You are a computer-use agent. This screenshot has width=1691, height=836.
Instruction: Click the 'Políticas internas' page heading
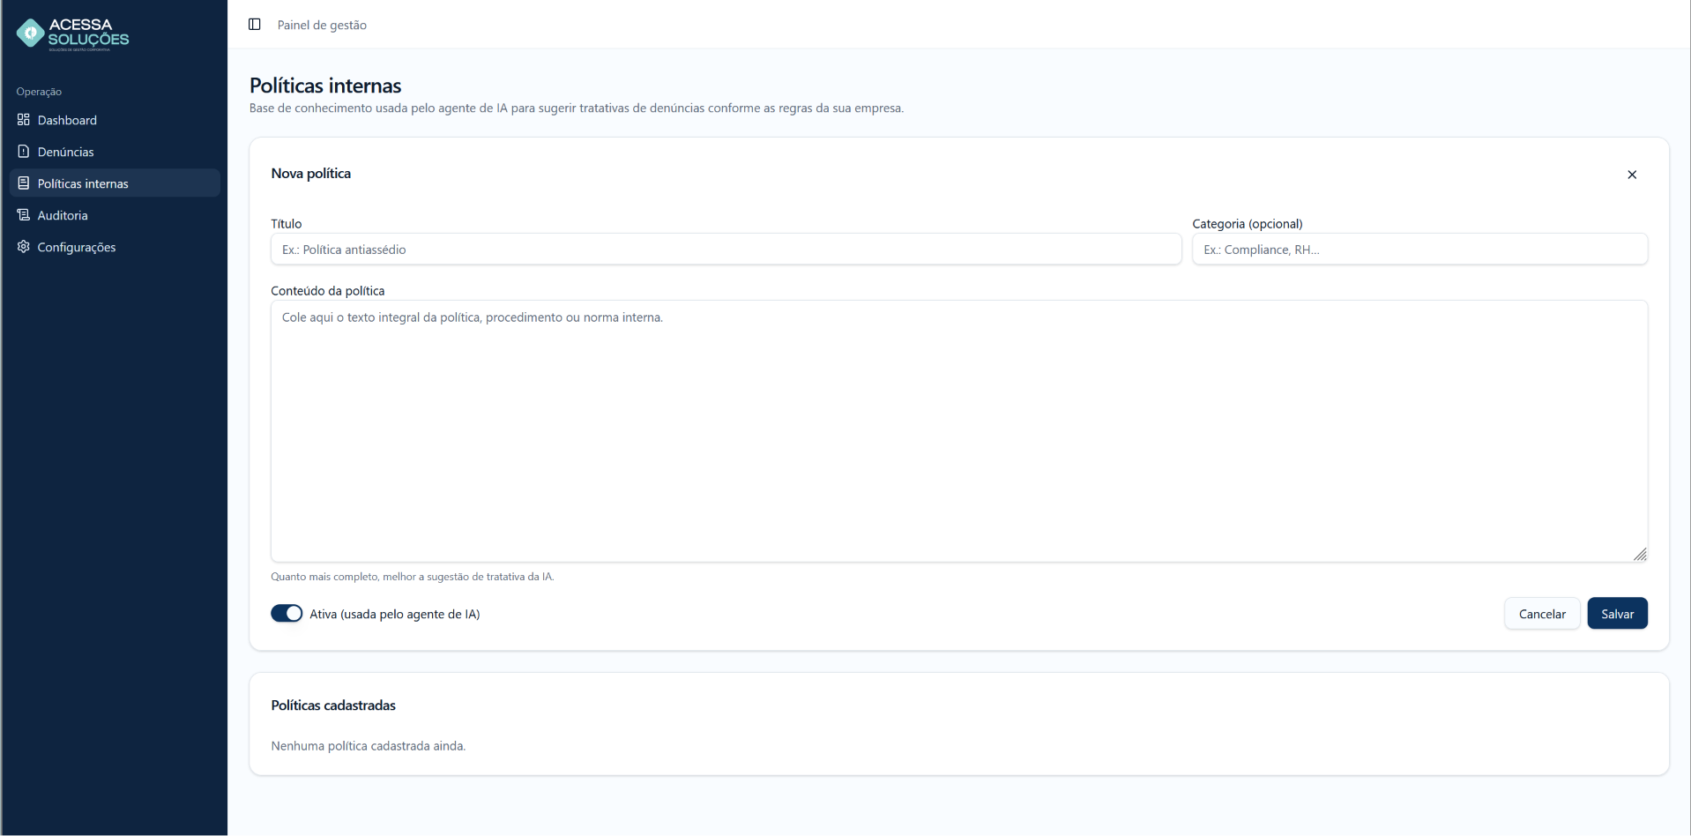325,86
